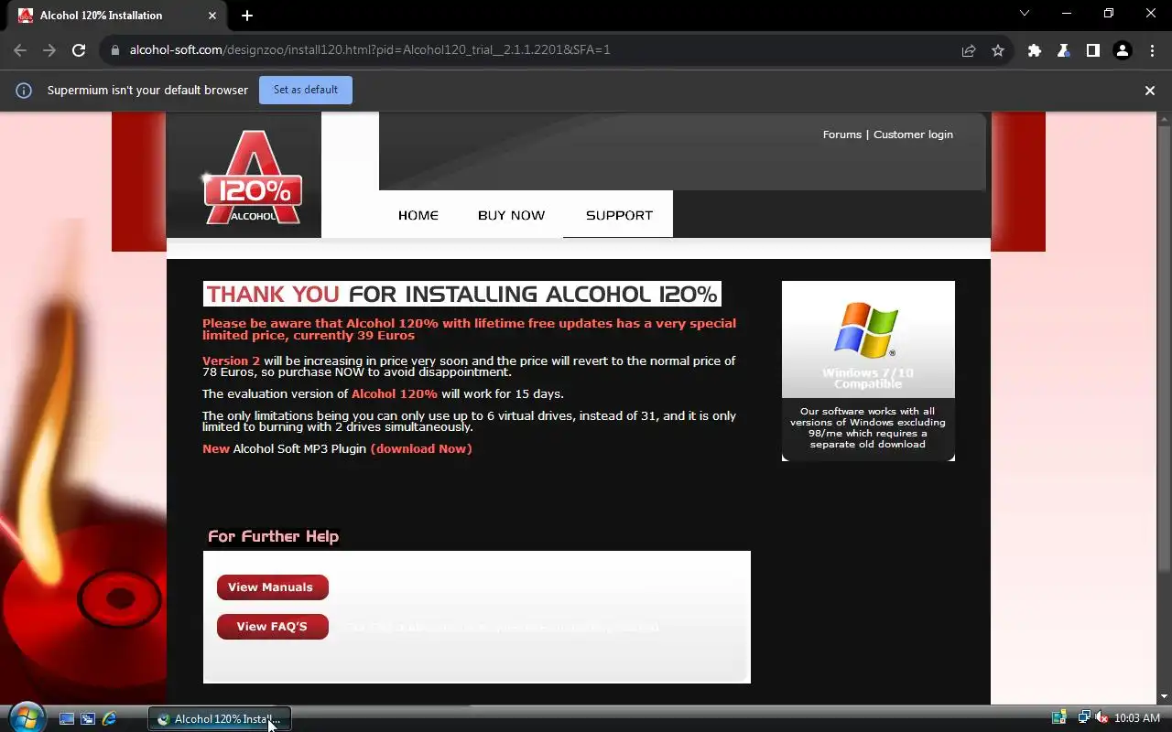The width and height of the screenshot is (1172, 732).
Task: Close the Alcohol 120% Installation tab
Action: click(x=212, y=16)
